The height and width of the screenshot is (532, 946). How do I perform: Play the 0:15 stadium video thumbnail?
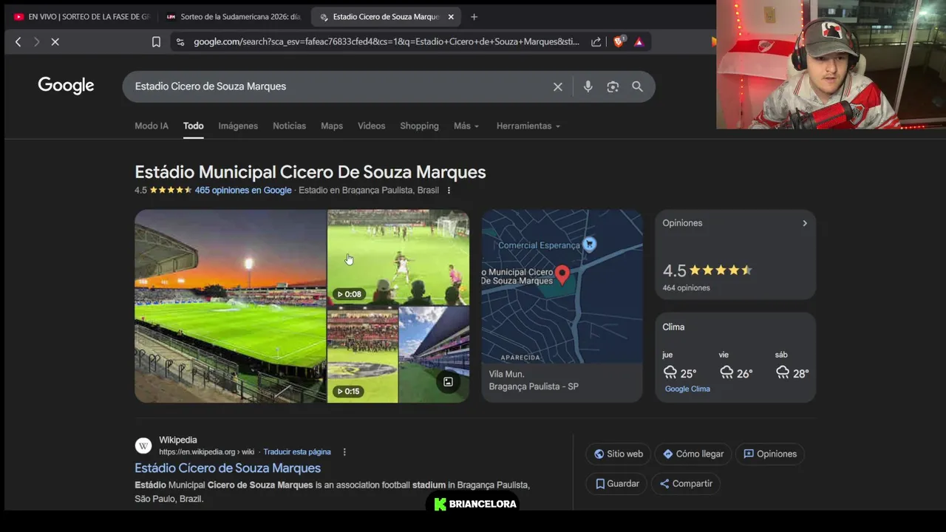coord(363,355)
